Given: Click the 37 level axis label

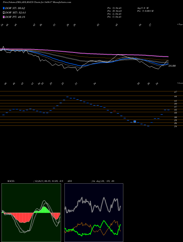Looking at the screenshot, I should click(175, 107).
